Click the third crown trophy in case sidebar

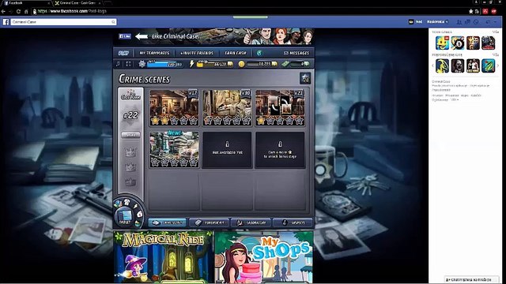[130, 182]
